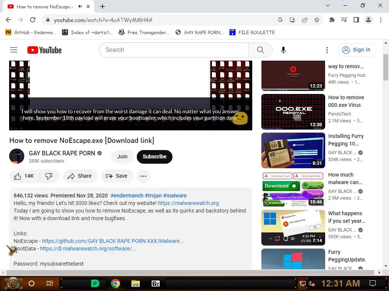Open the Extensions puzzle icon
Image resolution: width=389 pixels, height=291 pixels.
click(x=332, y=20)
